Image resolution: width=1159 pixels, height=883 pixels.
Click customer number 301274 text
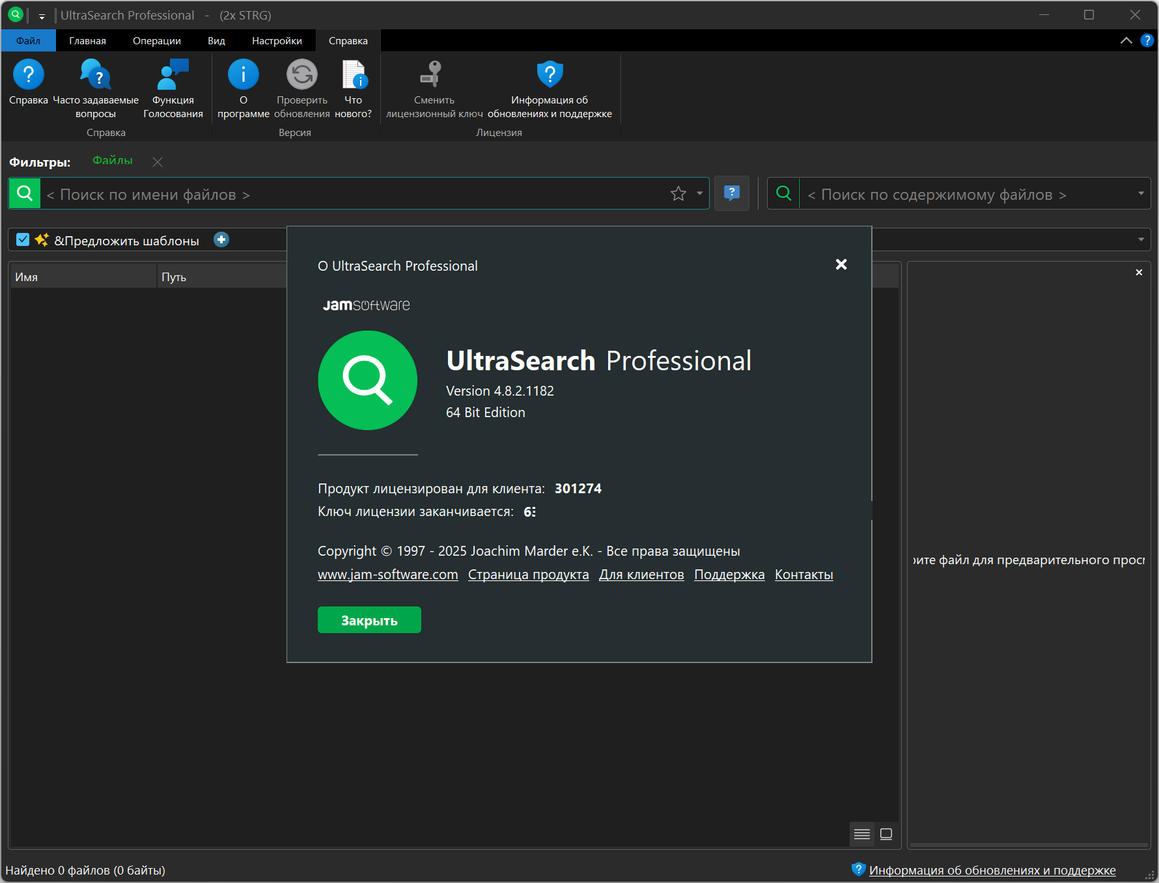578,489
